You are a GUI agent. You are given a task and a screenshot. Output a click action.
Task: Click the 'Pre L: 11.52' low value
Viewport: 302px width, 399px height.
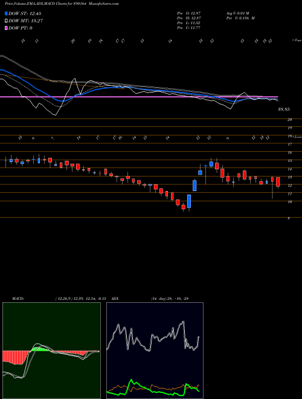pos(189,23)
